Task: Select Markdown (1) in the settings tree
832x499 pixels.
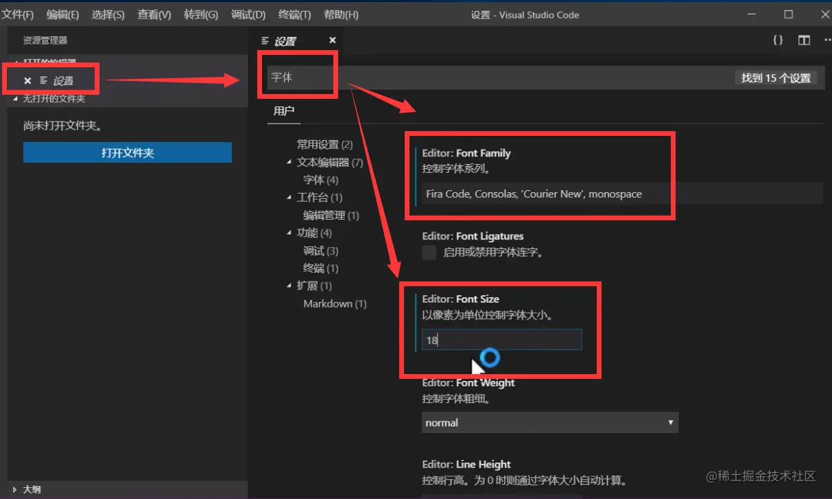Action: tap(335, 303)
